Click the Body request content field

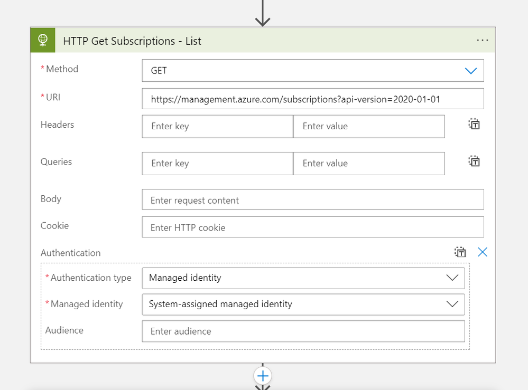[x=313, y=199]
